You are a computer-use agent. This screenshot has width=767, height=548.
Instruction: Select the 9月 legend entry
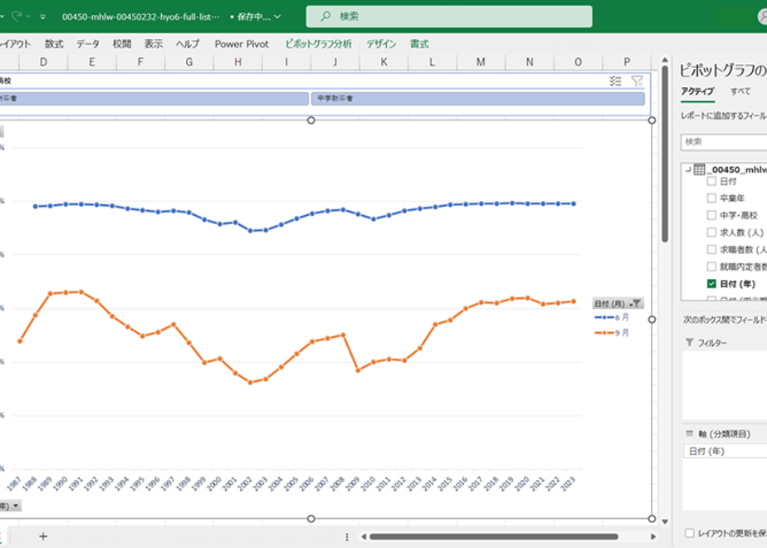(x=612, y=333)
